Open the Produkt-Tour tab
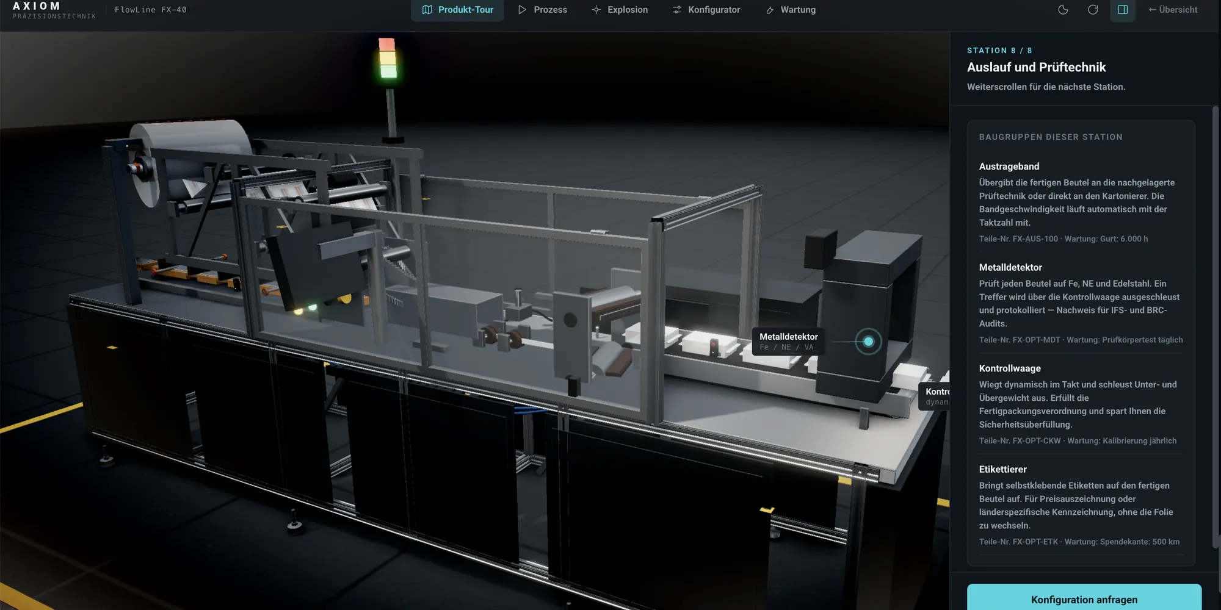This screenshot has width=1221, height=610. pos(457,10)
